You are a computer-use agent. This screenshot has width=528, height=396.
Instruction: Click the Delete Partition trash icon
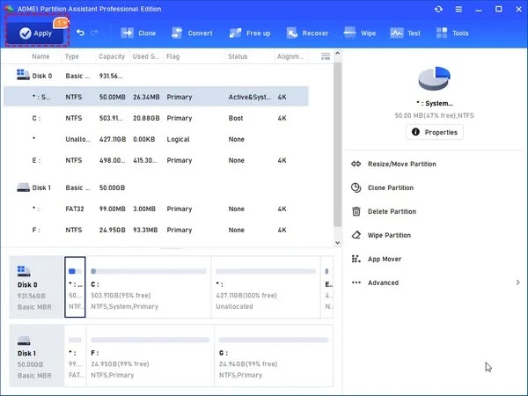[356, 211]
